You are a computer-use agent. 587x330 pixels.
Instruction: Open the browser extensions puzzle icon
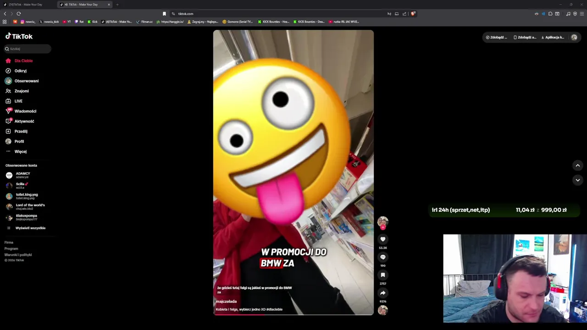click(550, 14)
